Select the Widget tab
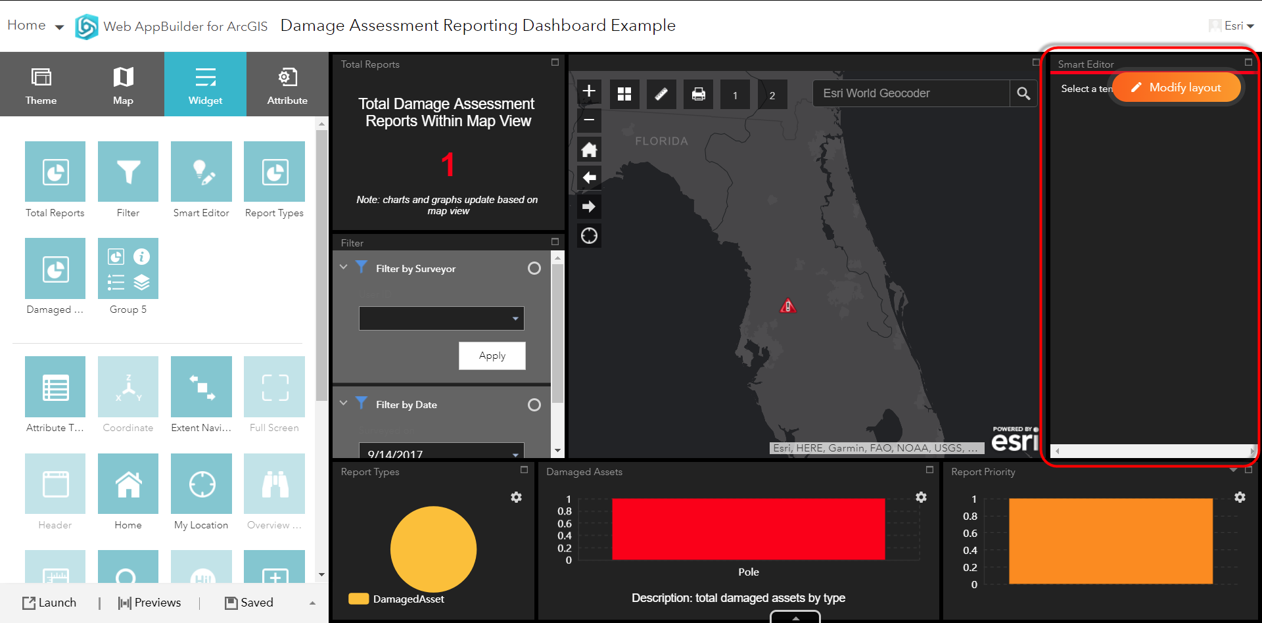The width and height of the screenshot is (1262, 623). pyautogui.click(x=205, y=85)
